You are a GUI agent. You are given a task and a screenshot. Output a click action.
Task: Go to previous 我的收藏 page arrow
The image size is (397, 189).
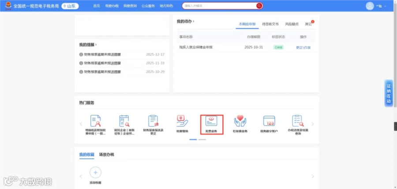81,176
